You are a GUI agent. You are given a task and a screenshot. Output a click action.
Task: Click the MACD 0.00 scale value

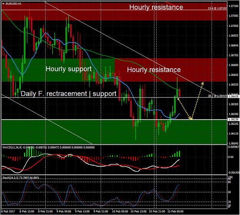click(231, 157)
